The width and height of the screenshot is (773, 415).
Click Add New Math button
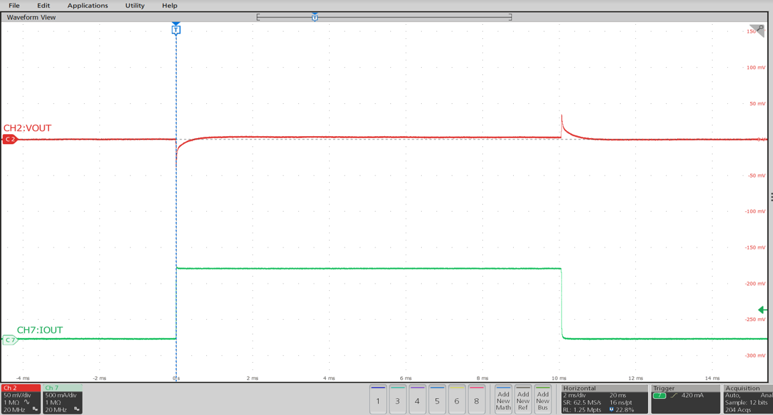pyautogui.click(x=503, y=399)
